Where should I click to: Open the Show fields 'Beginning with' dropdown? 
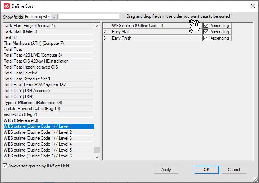(54, 17)
